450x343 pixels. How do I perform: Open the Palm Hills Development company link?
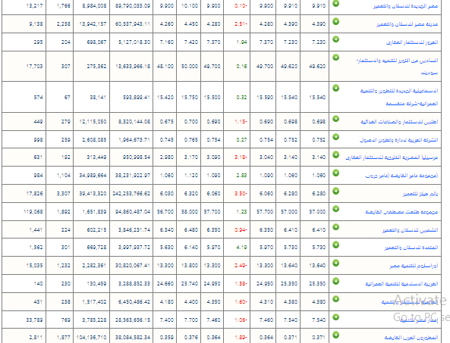tap(420, 194)
